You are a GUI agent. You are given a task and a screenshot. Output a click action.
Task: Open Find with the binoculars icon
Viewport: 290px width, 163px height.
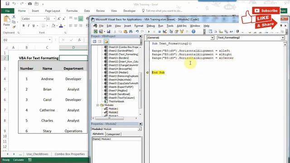(x=130, y=31)
